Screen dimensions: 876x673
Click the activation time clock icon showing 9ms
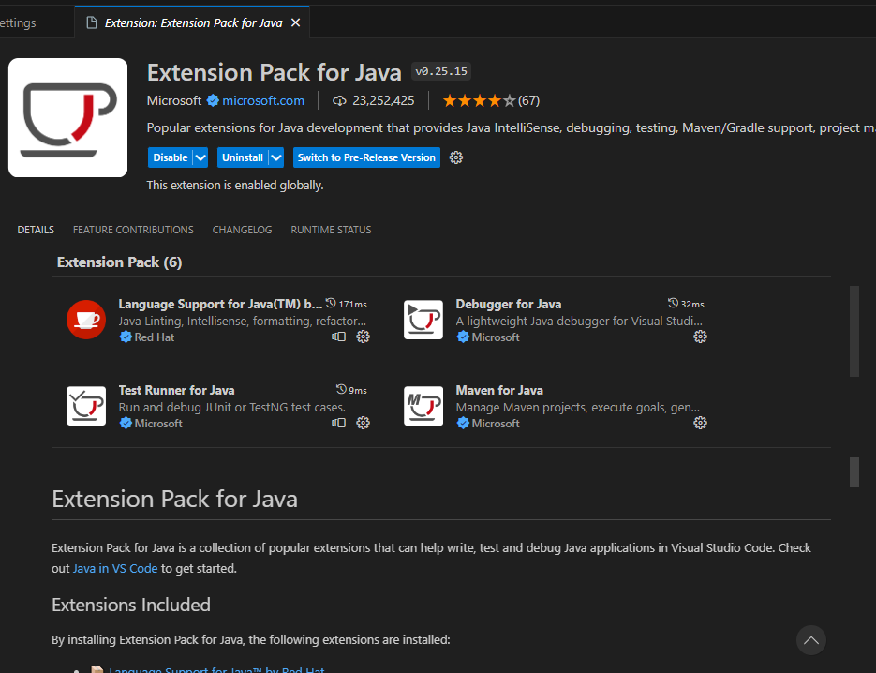click(341, 389)
